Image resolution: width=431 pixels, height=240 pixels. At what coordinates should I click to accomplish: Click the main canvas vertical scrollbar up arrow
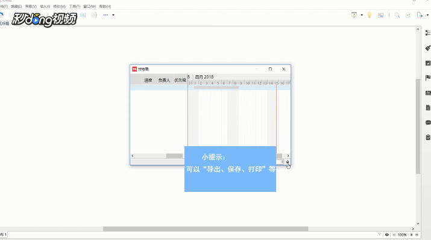tap(418, 29)
